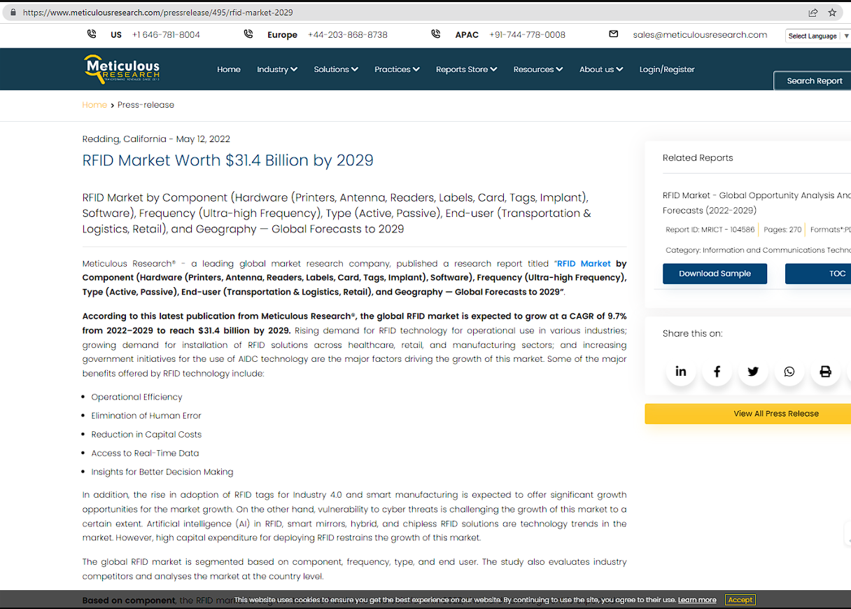Share via the WhatsApp icon
The image size is (851, 609).
point(789,372)
